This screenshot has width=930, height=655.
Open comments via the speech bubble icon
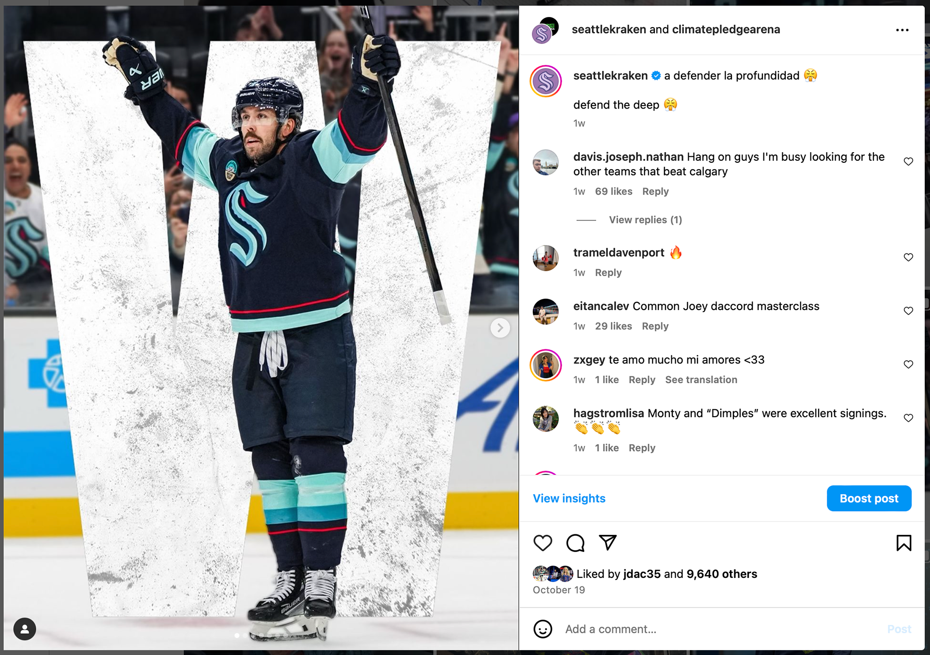pos(575,543)
